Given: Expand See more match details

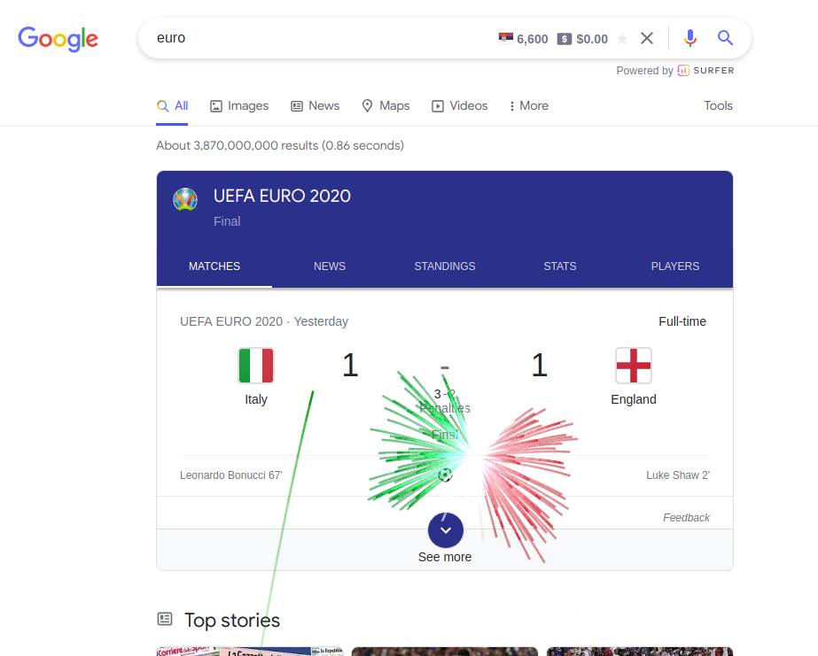Looking at the screenshot, I should [445, 529].
